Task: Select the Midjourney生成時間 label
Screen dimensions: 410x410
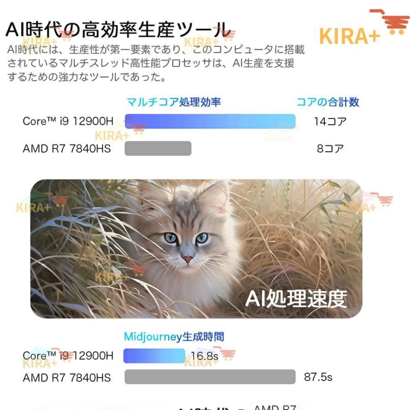Action: tap(174, 337)
